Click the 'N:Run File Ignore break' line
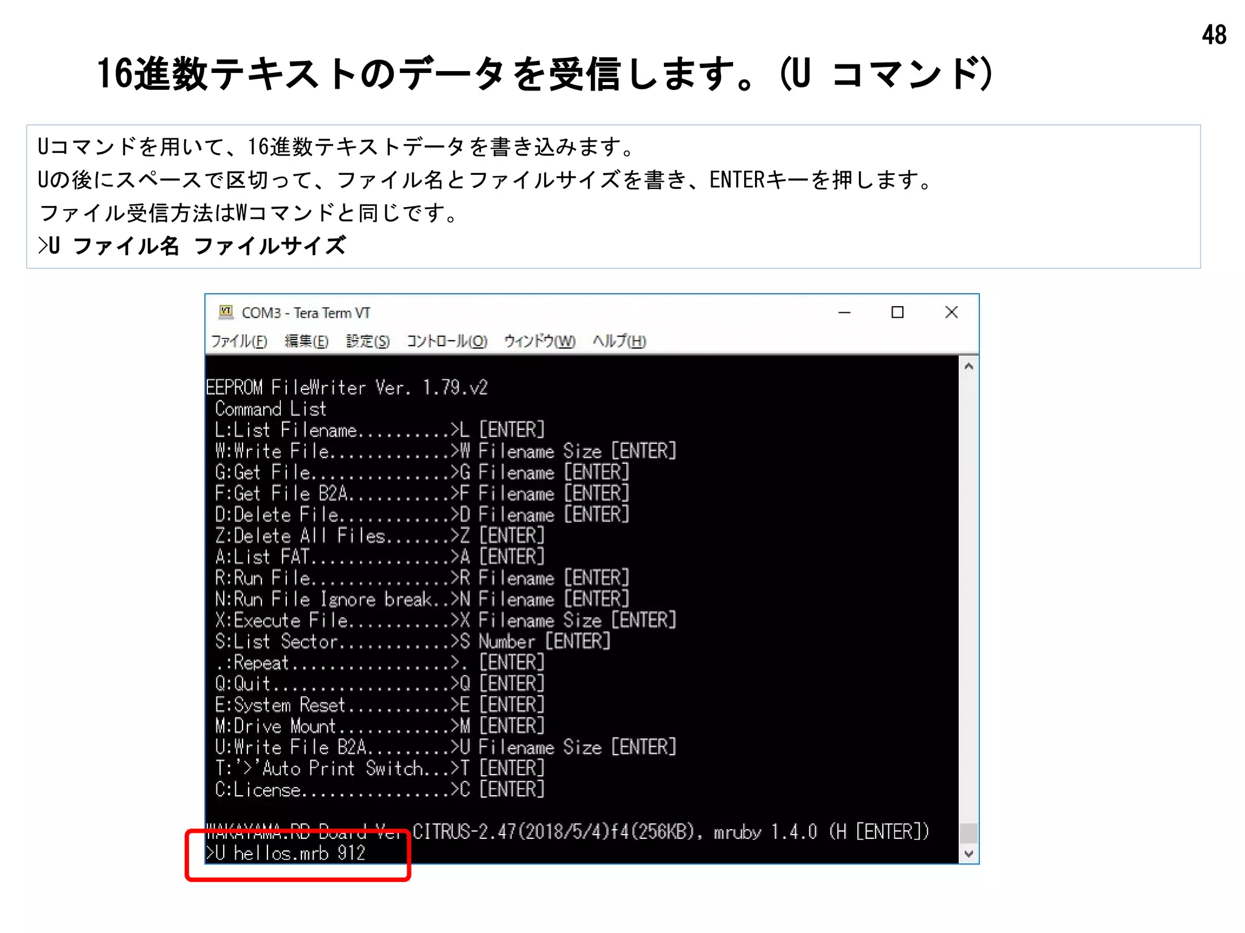This screenshot has height=933, width=1245. click(x=422, y=600)
